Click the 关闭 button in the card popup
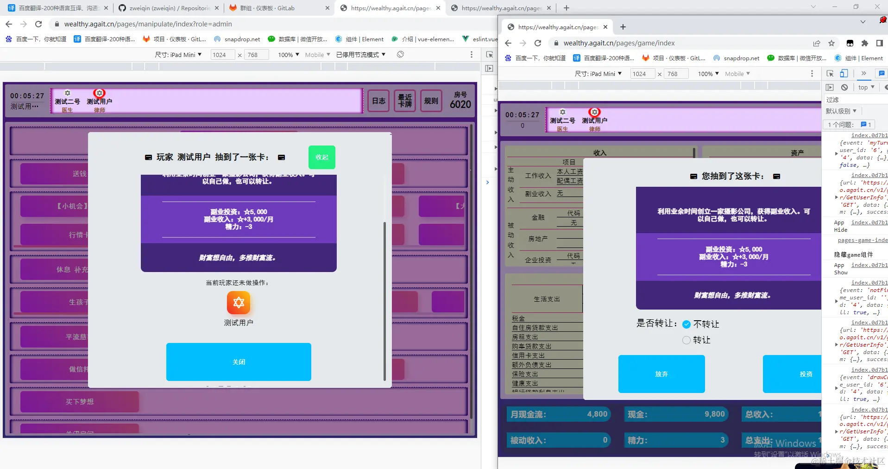This screenshot has width=888, height=469. pos(239,362)
